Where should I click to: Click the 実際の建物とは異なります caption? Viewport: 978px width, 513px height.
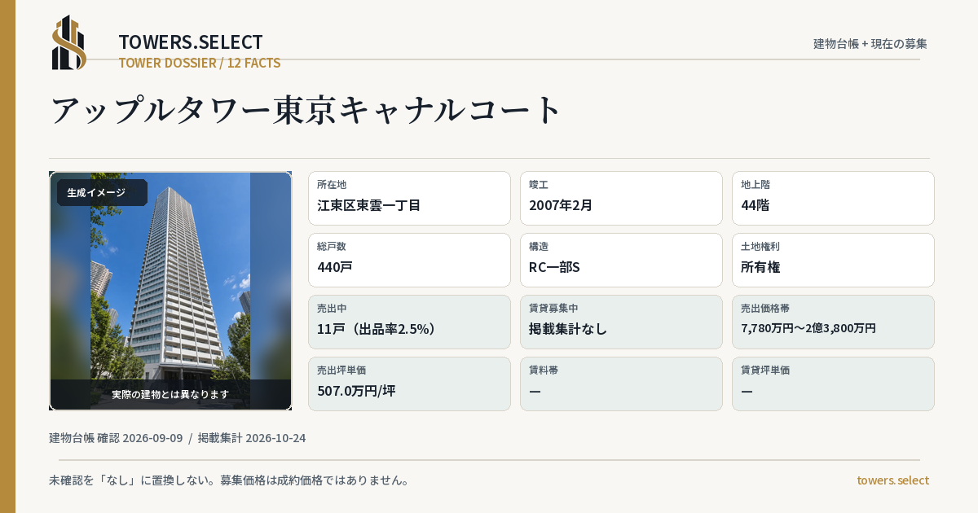(170, 394)
